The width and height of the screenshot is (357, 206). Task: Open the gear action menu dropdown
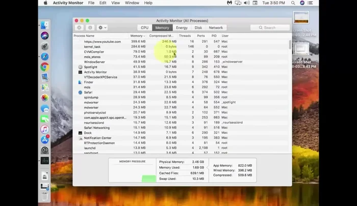(x=102, y=28)
